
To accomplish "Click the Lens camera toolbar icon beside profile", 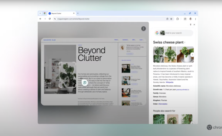I will tap(185, 19).
